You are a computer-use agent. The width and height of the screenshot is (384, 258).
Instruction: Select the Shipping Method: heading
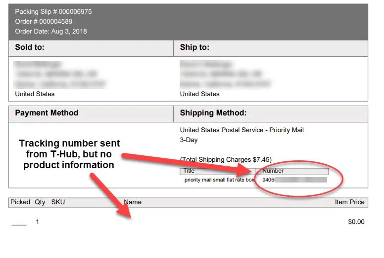tap(213, 113)
